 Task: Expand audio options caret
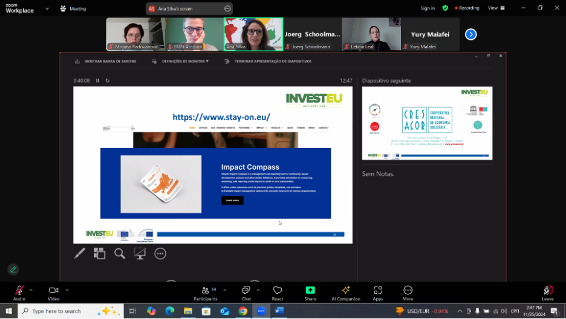point(31,290)
